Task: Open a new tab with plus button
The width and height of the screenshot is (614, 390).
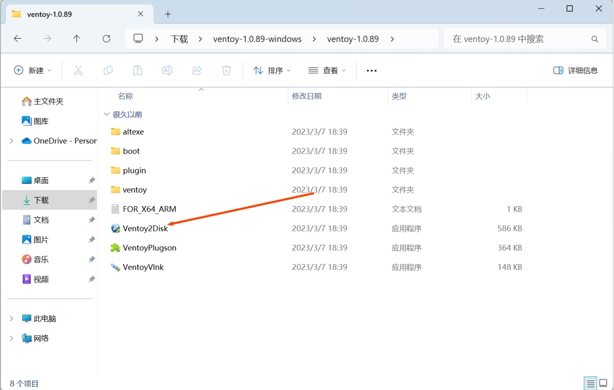Action: coord(168,14)
